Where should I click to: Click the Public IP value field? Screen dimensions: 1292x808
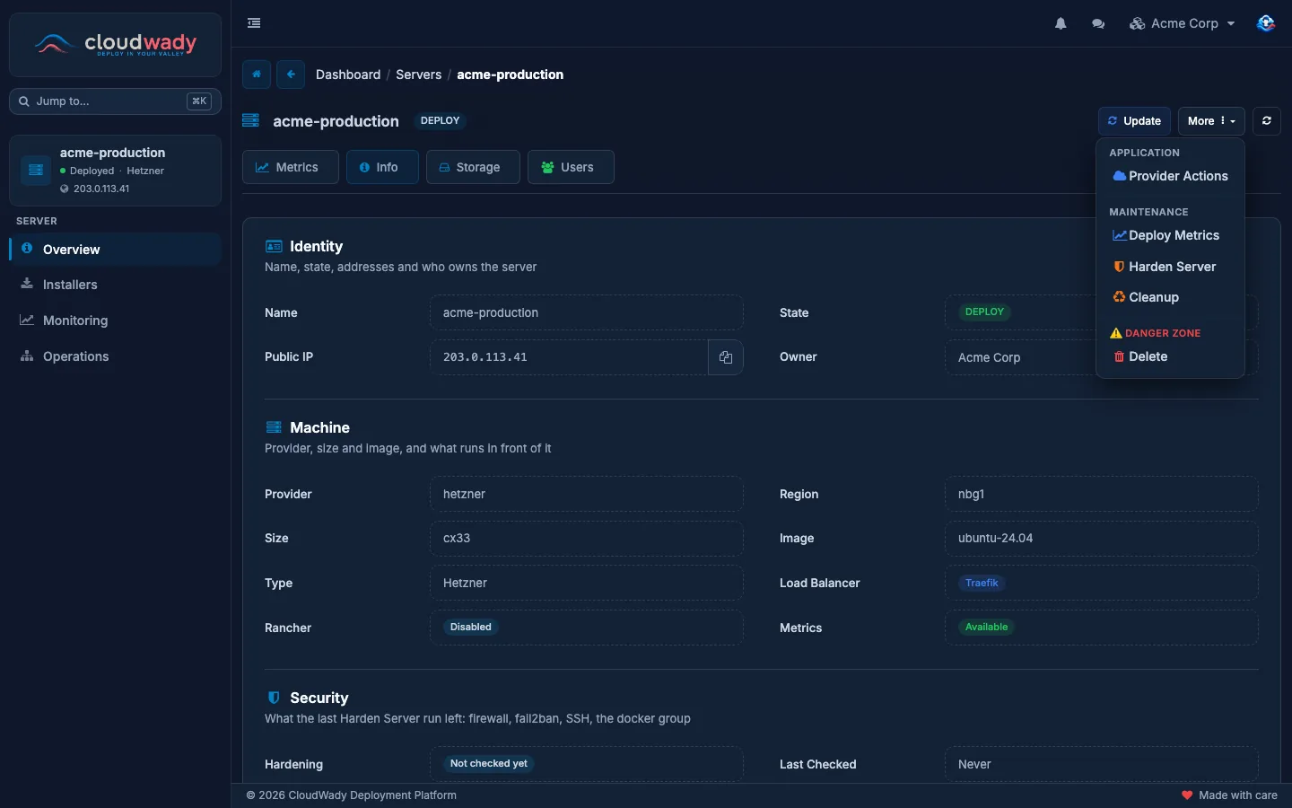pos(569,357)
